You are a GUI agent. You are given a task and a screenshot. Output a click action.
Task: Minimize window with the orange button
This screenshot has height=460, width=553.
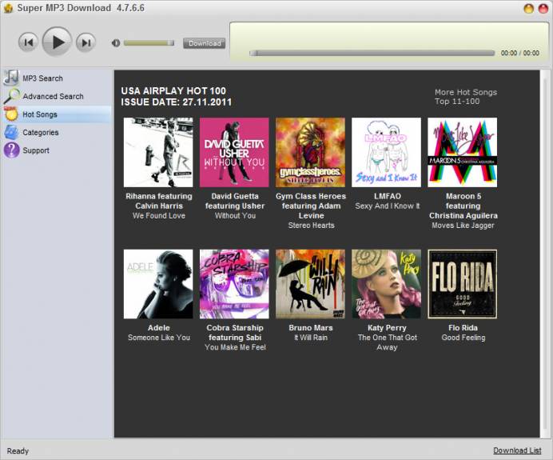(528, 9)
